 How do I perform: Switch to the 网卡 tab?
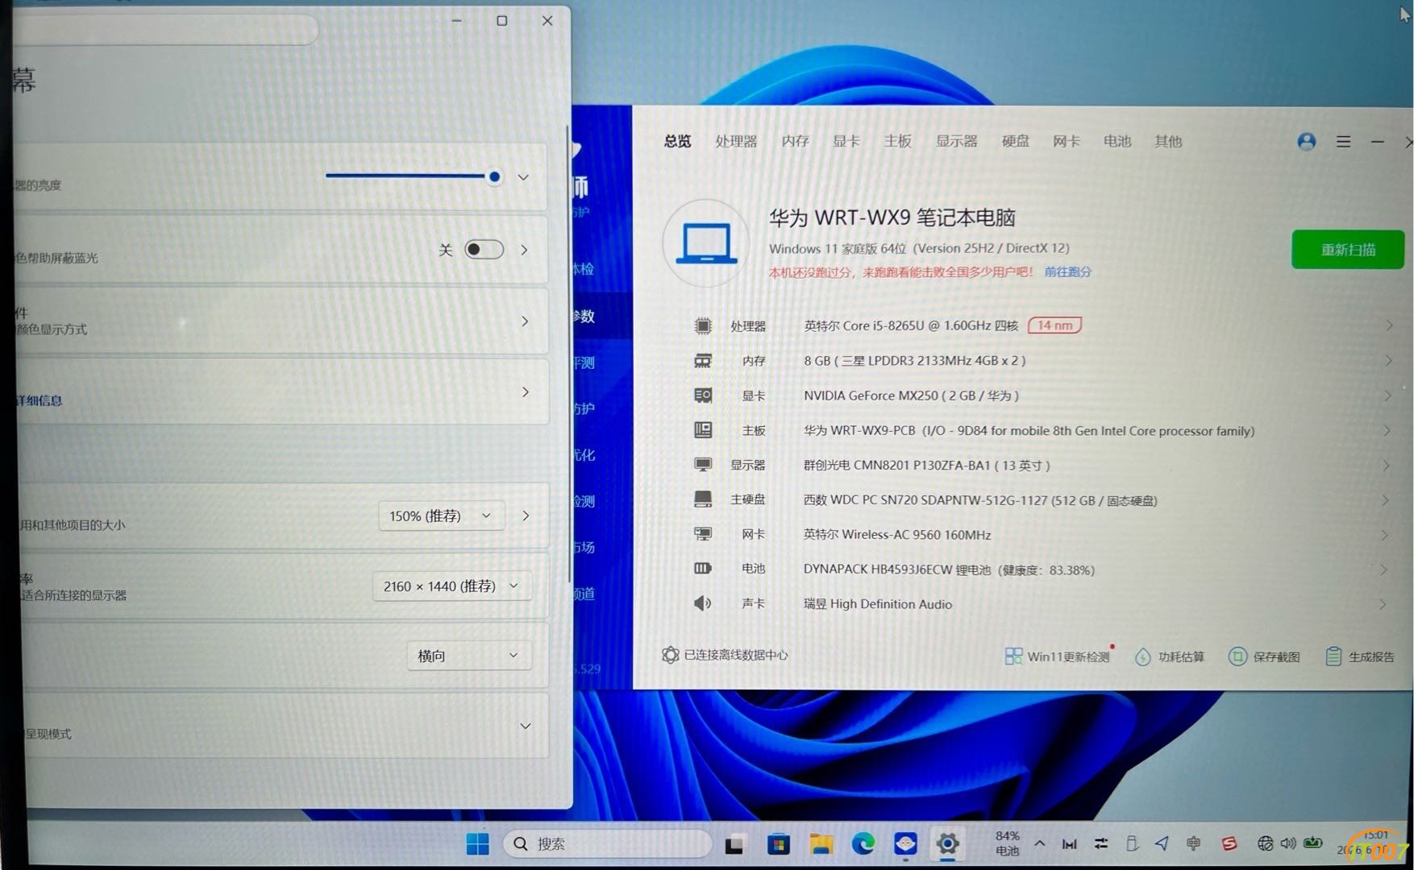(1066, 141)
